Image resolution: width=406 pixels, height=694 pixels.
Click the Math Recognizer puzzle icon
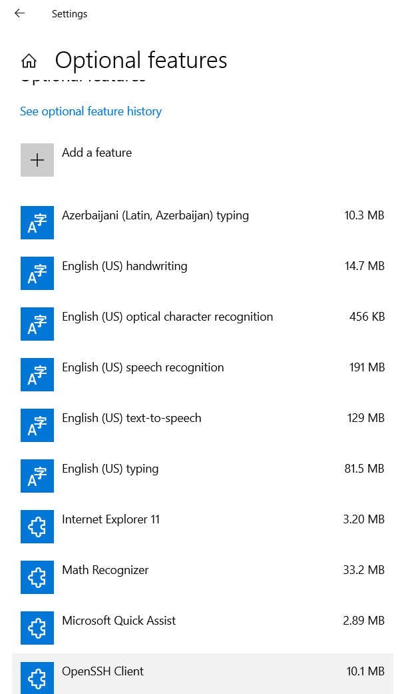pyautogui.click(x=37, y=577)
